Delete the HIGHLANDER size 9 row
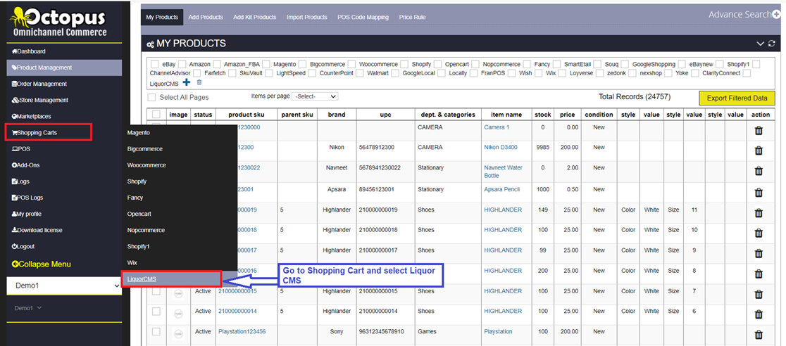 click(759, 253)
